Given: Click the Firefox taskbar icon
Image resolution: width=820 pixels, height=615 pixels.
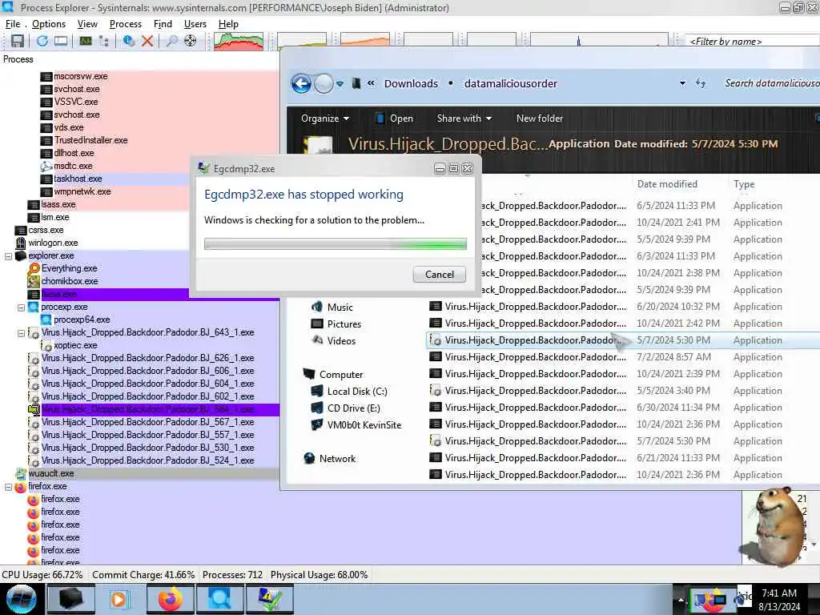Looking at the screenshot, I should pos(171,599).
